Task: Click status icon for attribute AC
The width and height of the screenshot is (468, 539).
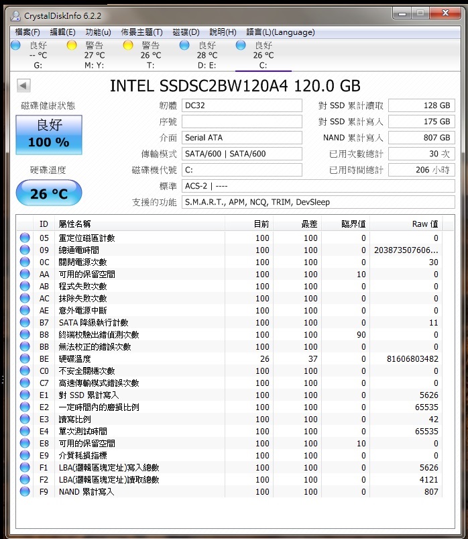Action: [x=25, y=298]
